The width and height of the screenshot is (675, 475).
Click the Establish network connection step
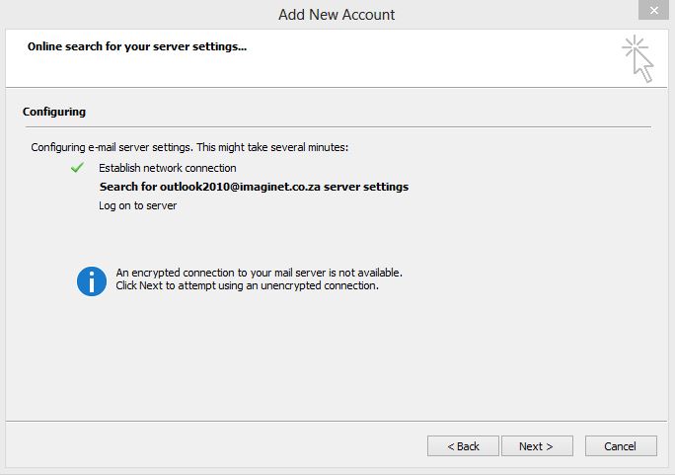[168, 168]
